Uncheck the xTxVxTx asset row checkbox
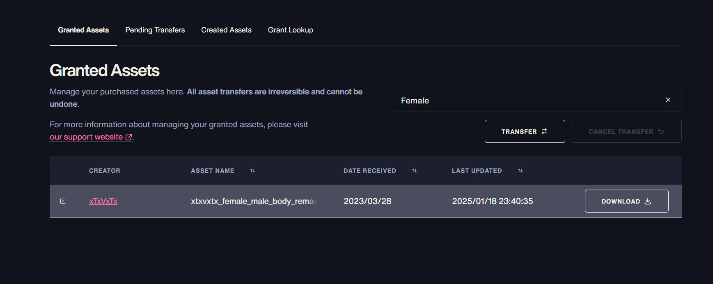713x284 pixels. click(63, 201)
